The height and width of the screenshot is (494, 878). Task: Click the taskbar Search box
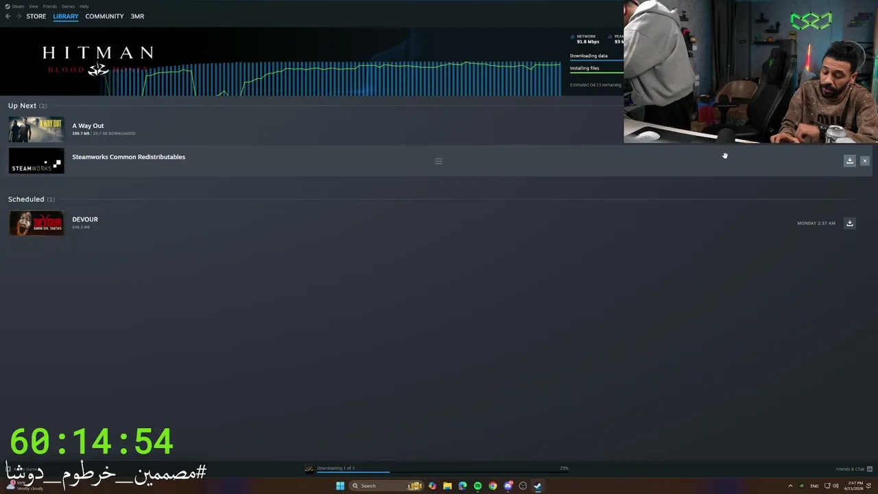[x=386, y=486]
